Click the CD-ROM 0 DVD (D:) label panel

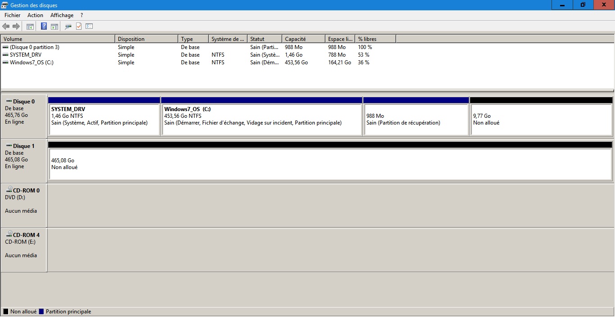tap(24, 204)
